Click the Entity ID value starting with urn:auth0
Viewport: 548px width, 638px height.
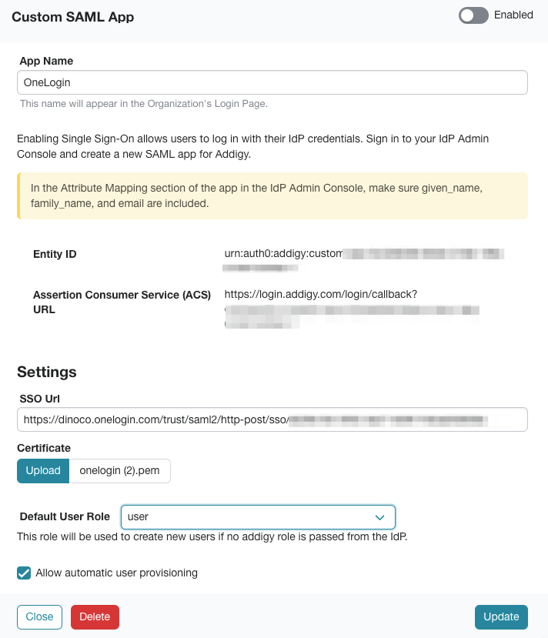(x=308, y=254)
